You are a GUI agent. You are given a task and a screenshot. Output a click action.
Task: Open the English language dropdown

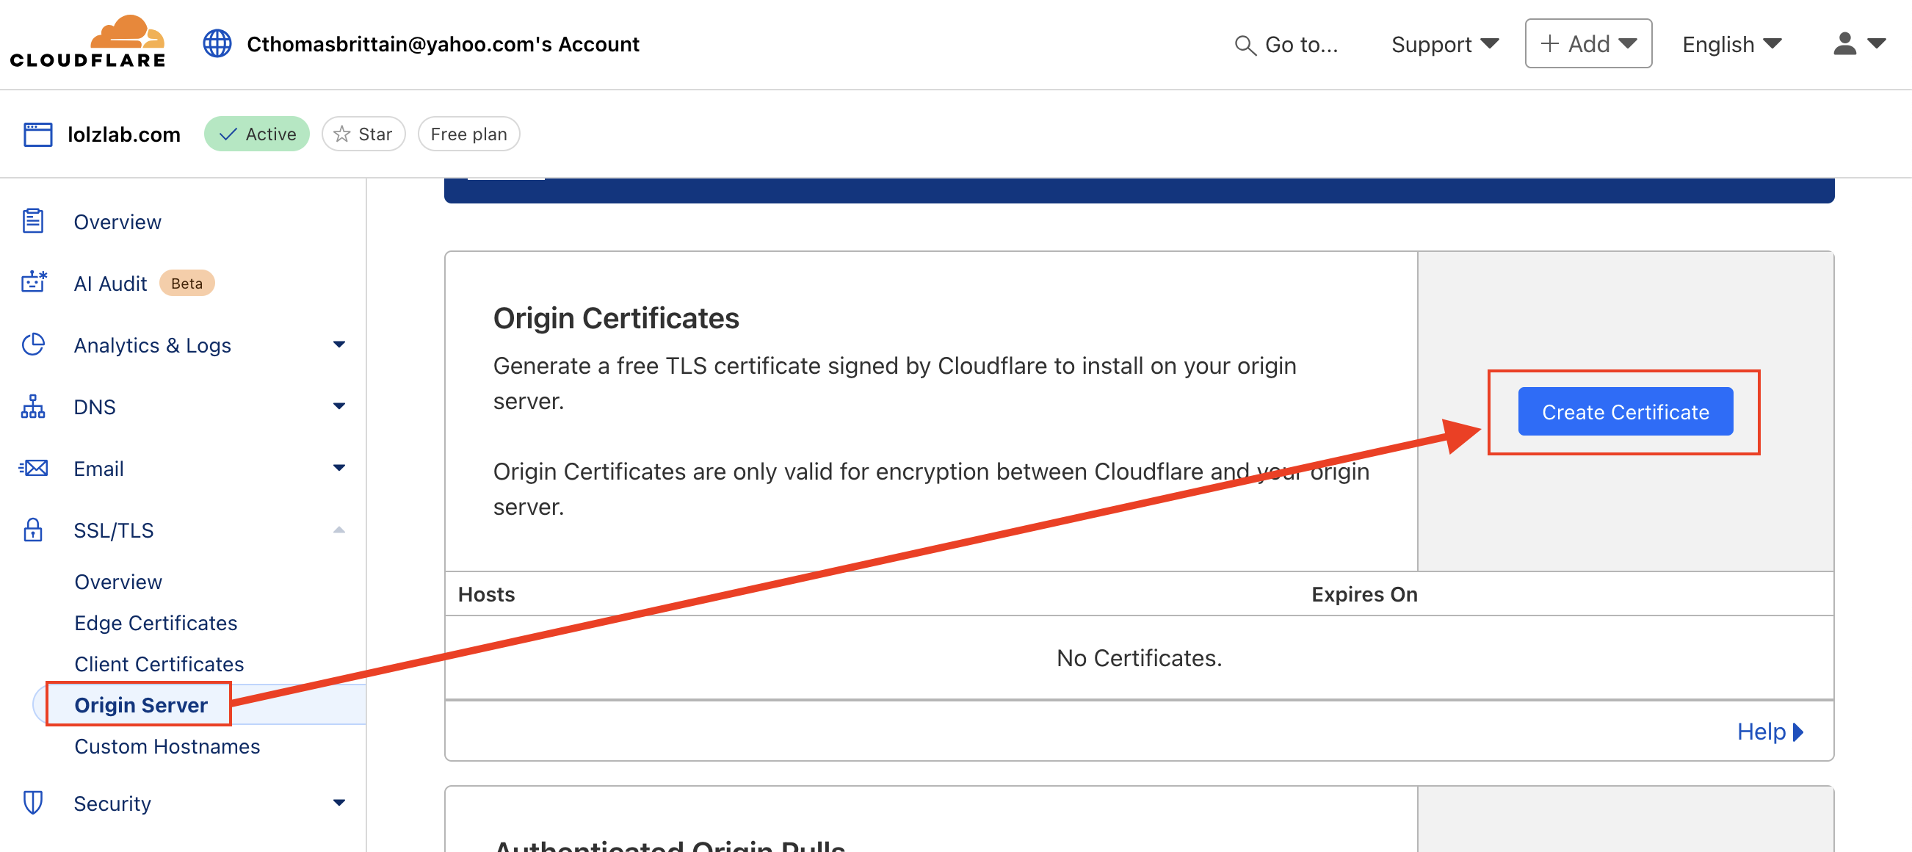(1731, 45)
